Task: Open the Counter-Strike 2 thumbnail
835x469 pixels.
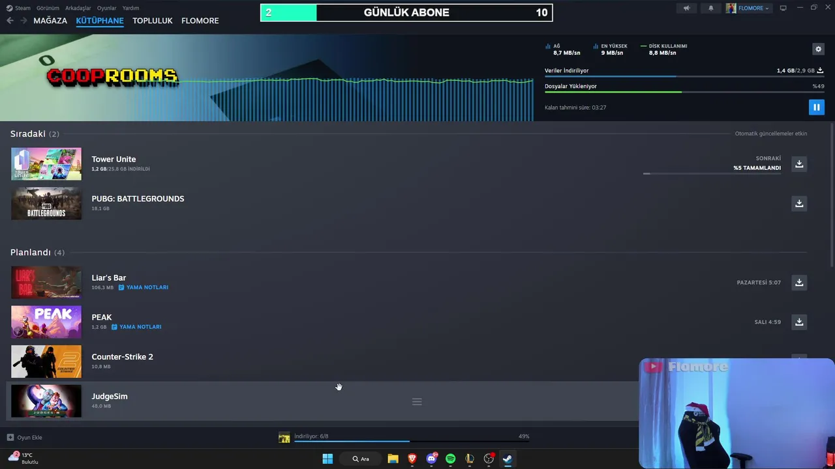Action: [46, 362]
